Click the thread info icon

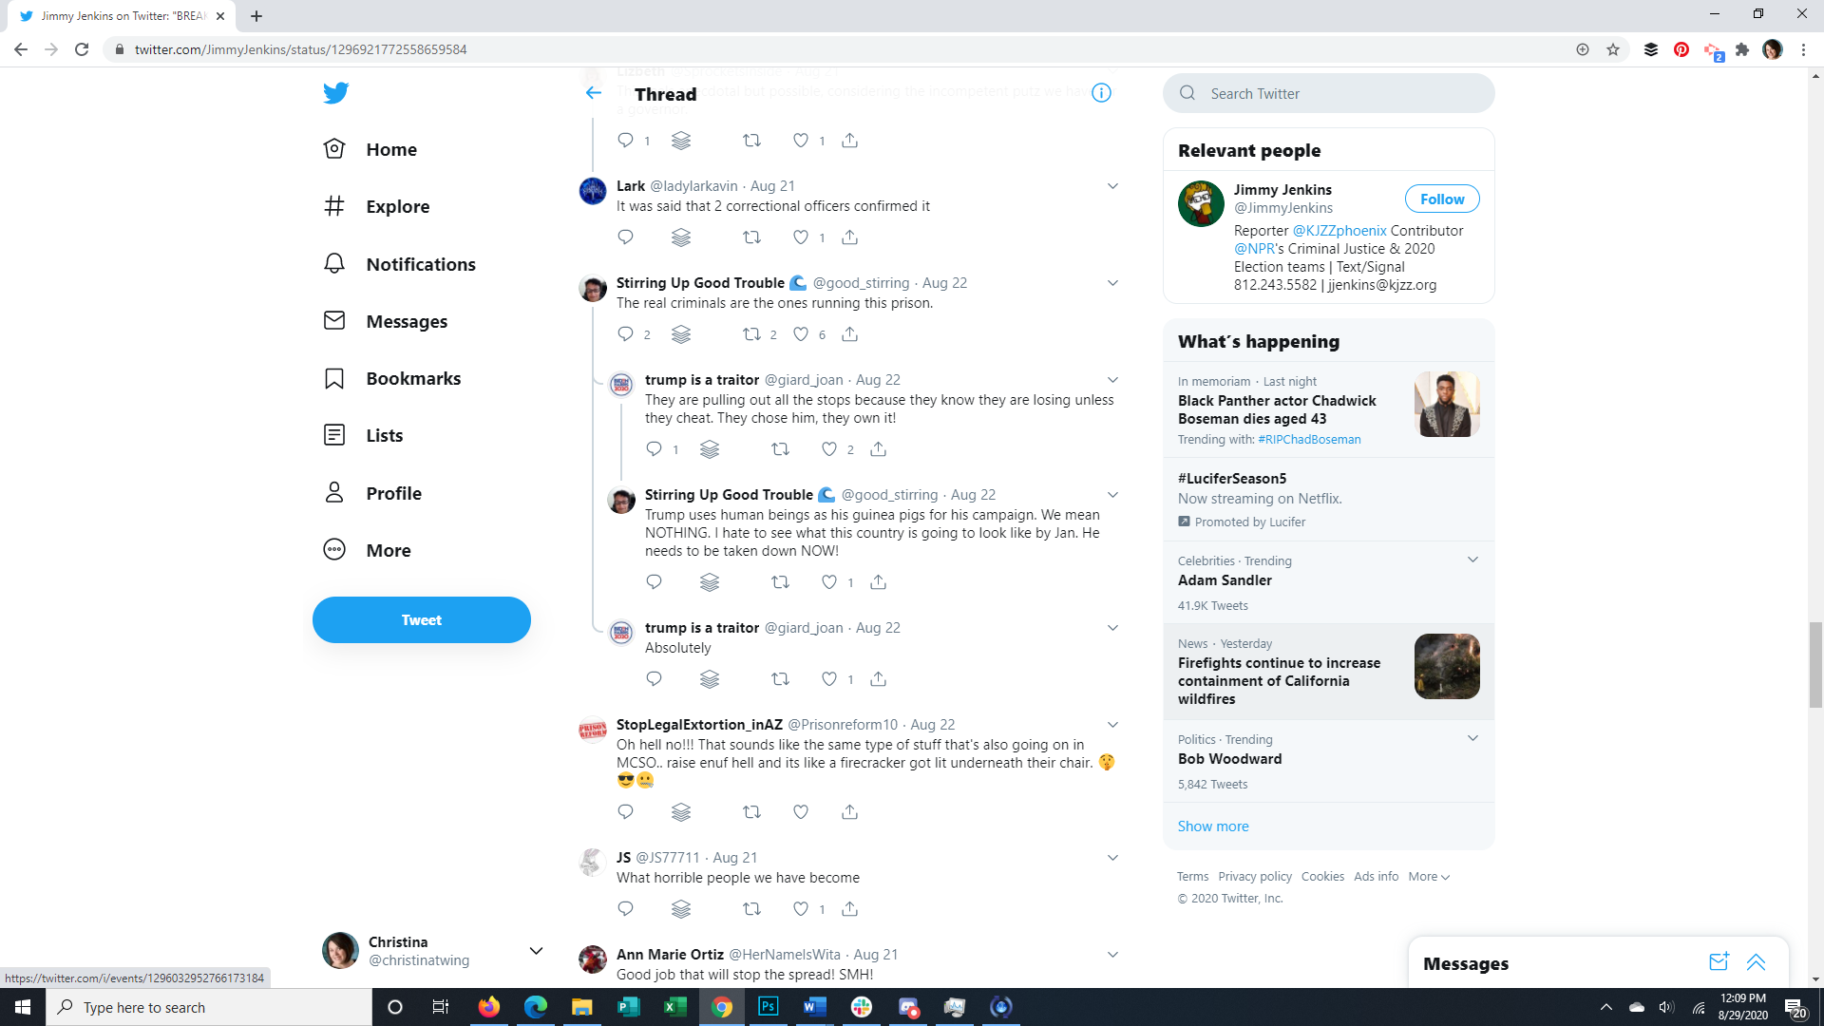coord(1101,93)
